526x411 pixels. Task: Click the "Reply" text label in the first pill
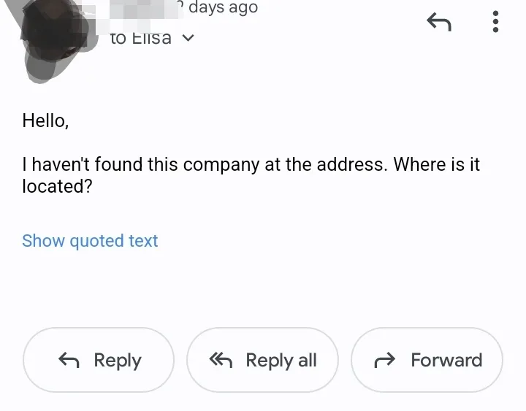pyautogui.click(x=118, y=361)
